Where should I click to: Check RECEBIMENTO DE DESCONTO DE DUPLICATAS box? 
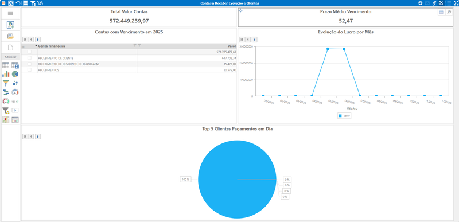click(x=29, y=64)
